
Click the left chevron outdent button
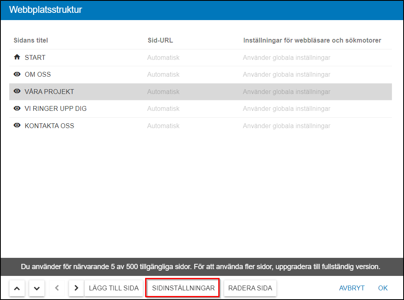tap(57, 288)
